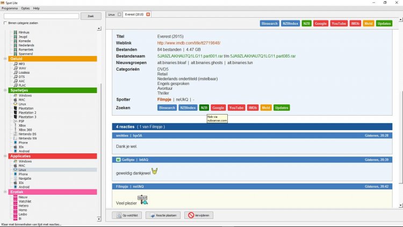
Task: Enable Binnen categorie zoeken checkbox
Action: 5,23
